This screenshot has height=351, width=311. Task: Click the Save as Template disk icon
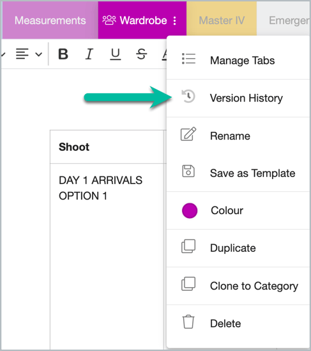pos(188,171)
